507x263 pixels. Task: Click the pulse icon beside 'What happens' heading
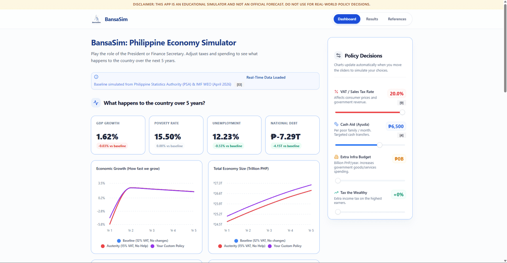pyautogui.click(x=96, y=103)
